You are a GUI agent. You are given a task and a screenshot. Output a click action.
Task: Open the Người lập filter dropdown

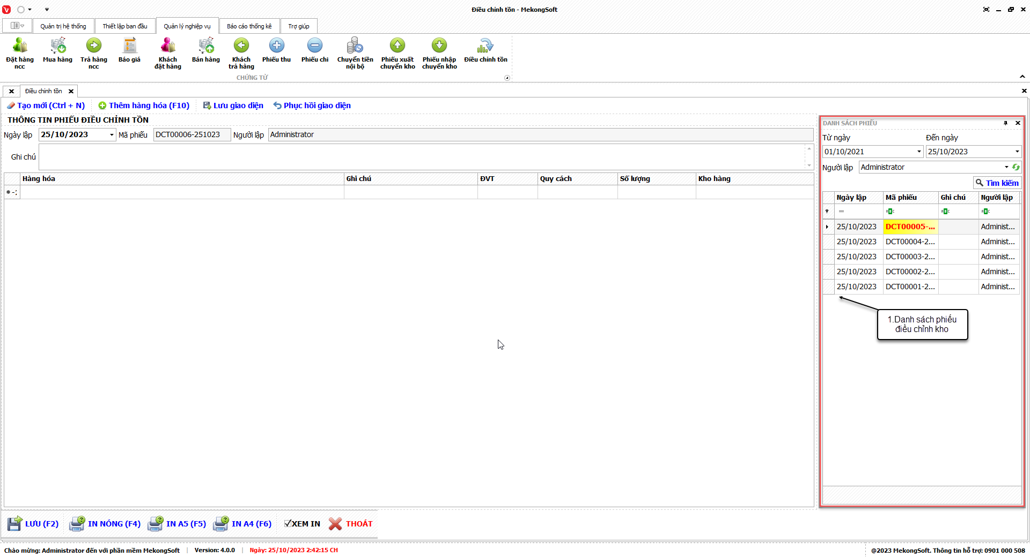[1006, 167]
